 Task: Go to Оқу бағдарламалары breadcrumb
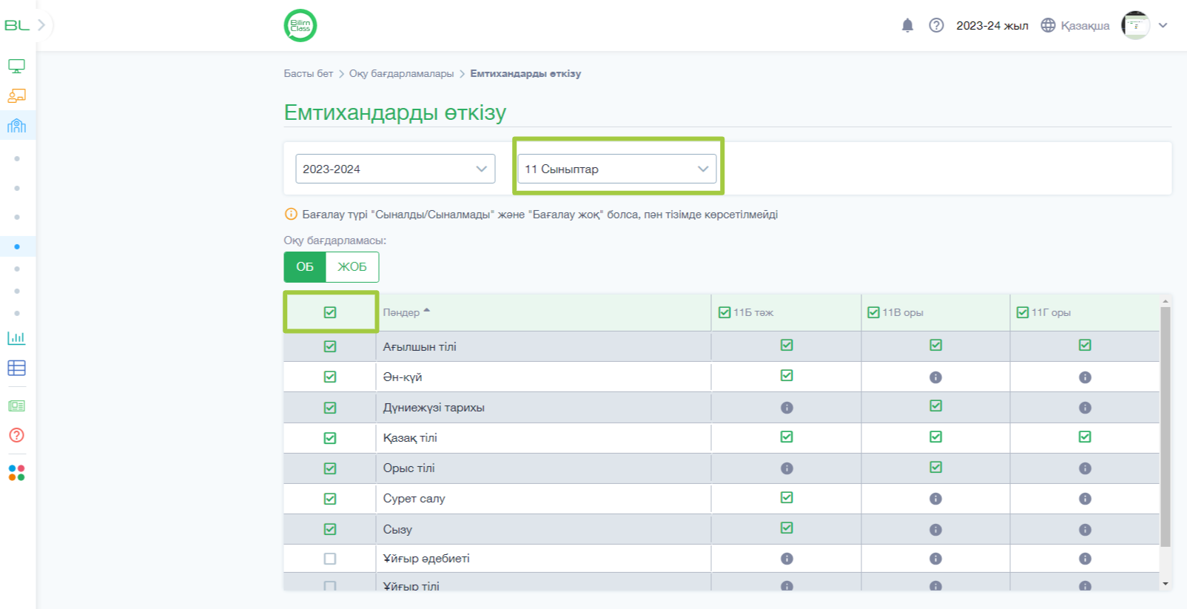point(401,73)
